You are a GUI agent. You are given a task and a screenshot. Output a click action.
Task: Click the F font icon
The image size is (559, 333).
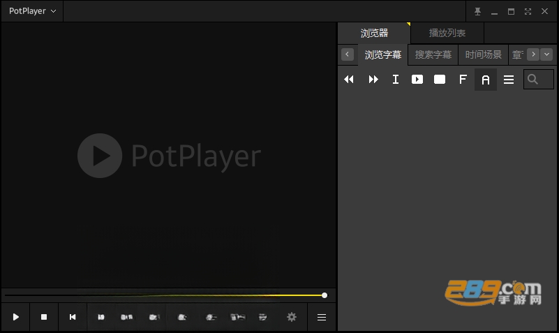point(463,79)
